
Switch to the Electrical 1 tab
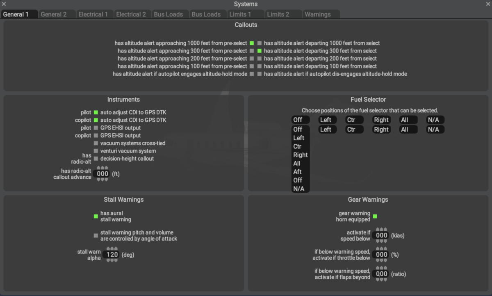coord(93,14)
